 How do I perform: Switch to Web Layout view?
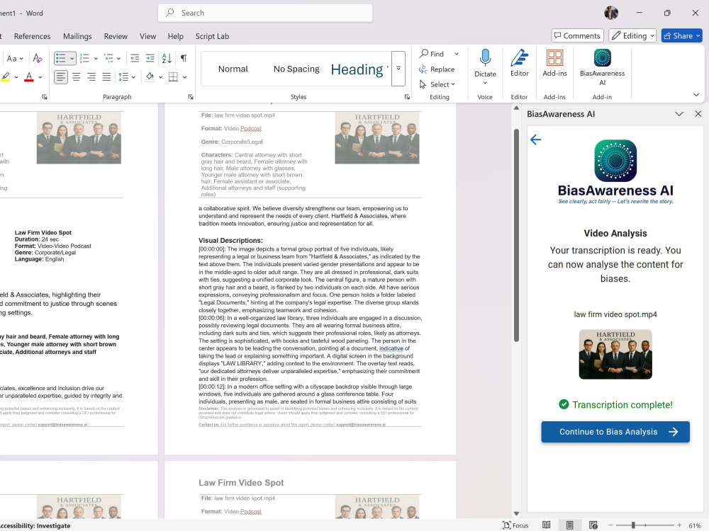pyautogui.click(x=593, y=525)
